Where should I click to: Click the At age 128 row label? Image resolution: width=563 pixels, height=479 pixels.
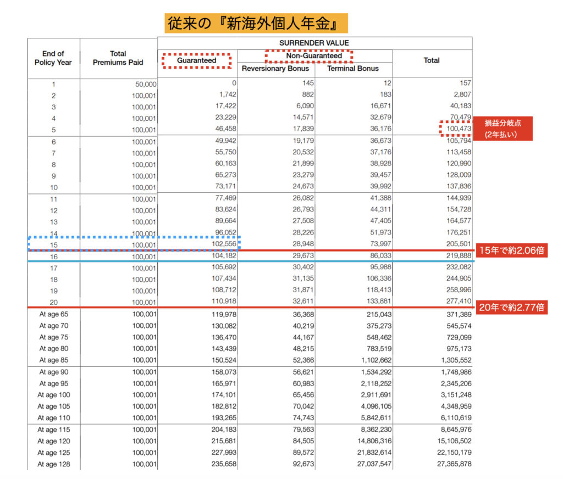53,465
